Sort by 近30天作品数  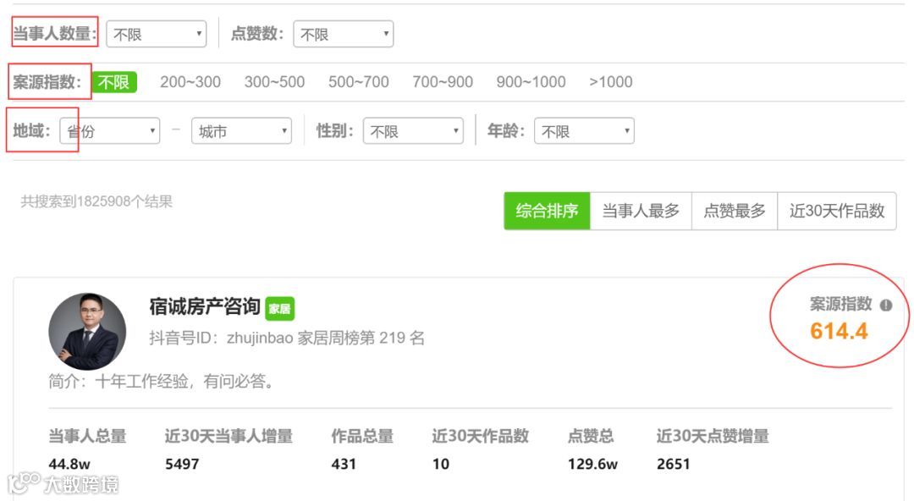coord(837,211)
